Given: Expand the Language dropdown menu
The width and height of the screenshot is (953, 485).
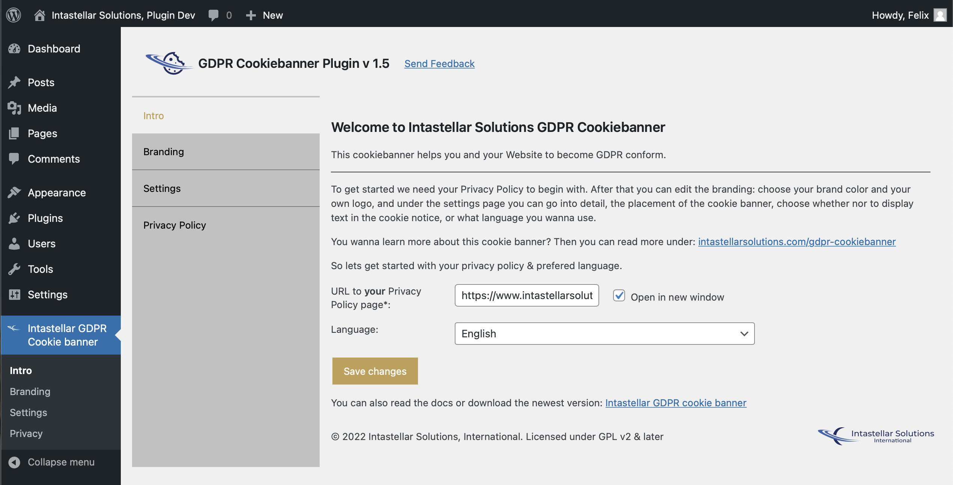Looking at the screenshot, I should click(x=604, y=334).
